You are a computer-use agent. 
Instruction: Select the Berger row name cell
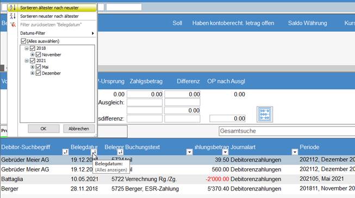click(10, 189)
